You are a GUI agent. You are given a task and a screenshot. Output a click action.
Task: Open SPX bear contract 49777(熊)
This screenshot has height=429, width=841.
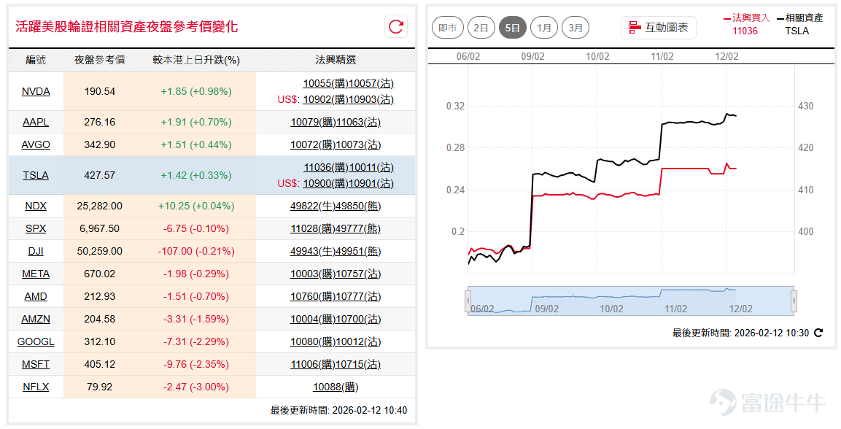point(358,228)
